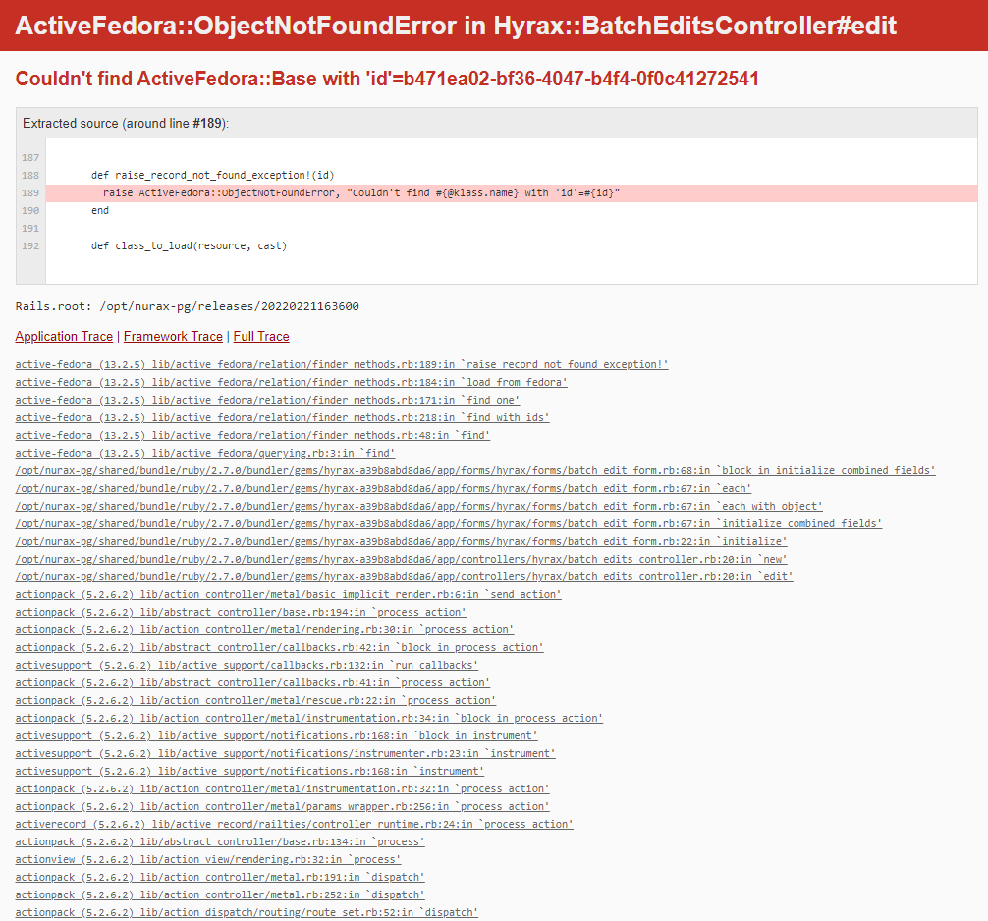
Task: Open callbacks.rb:42 block in process_action
Action: coord(279,647)
